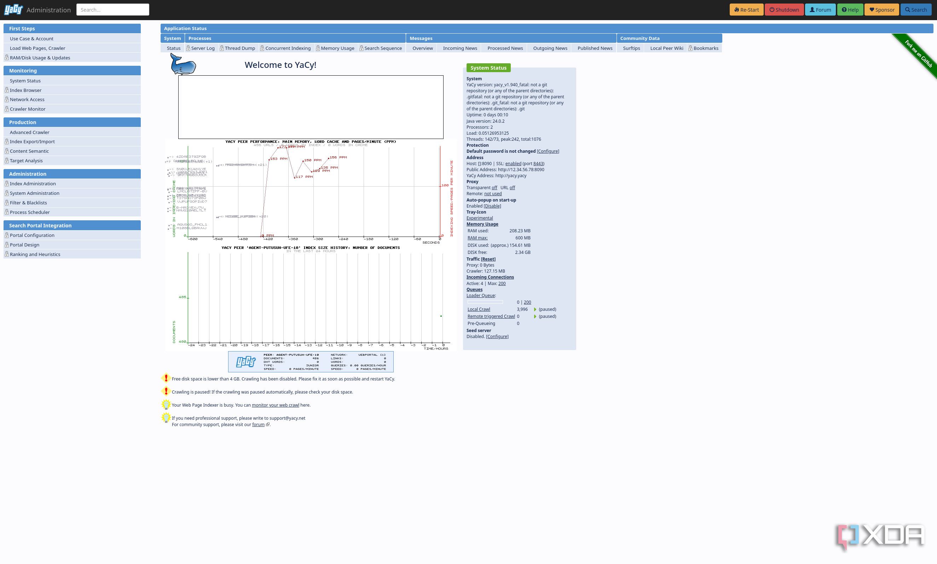Open the Surftips tab
This screenshot has width=937, height=564.
tap(631, 48)
